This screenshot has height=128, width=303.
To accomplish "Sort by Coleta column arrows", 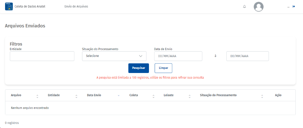I will pyautogui.click(x=153, y=95).
